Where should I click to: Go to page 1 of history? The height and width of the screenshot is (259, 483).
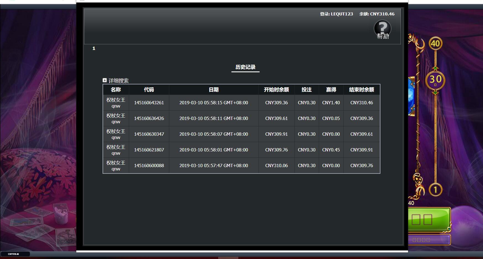(x=94, y=48)
